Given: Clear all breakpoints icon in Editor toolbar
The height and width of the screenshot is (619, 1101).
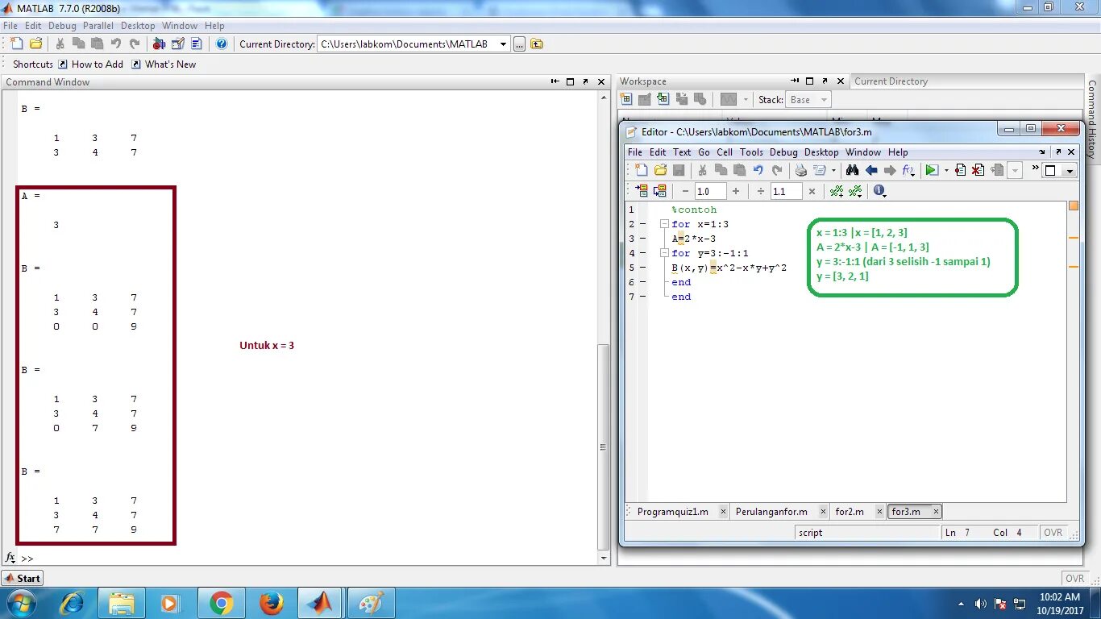Looking at the screenshot, I should tap(978, 170).
